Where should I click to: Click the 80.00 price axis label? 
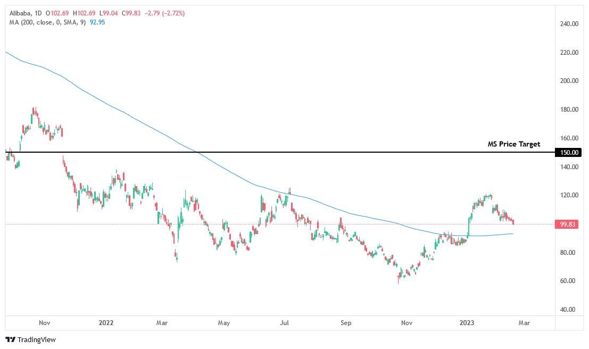[x=568, y=253]
